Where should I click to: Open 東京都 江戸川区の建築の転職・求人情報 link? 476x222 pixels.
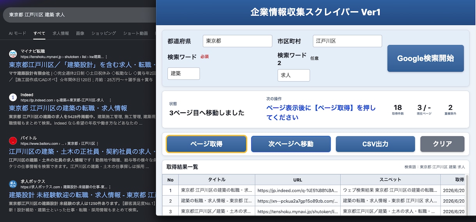68,108
